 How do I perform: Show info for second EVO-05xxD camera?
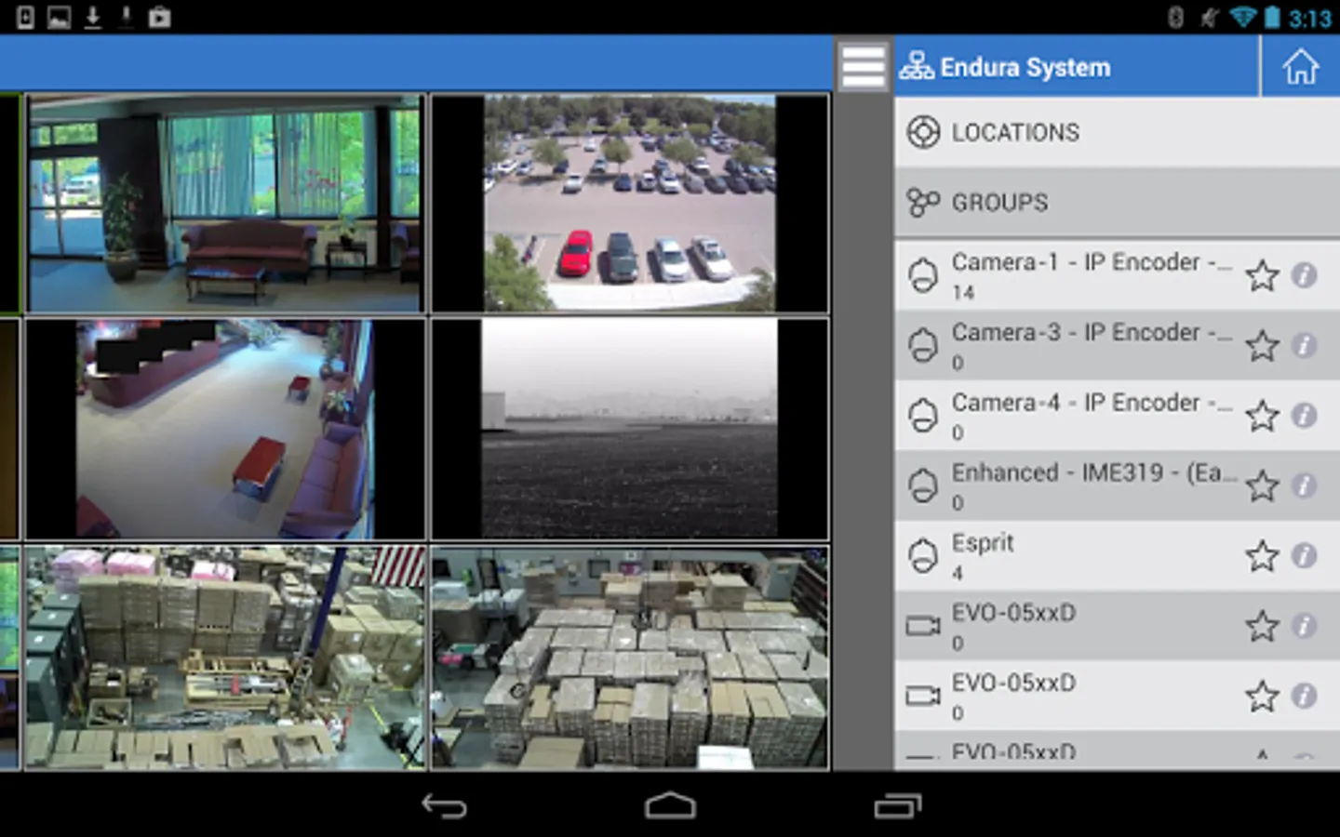pyautogui.click(x=1305, y=696)
